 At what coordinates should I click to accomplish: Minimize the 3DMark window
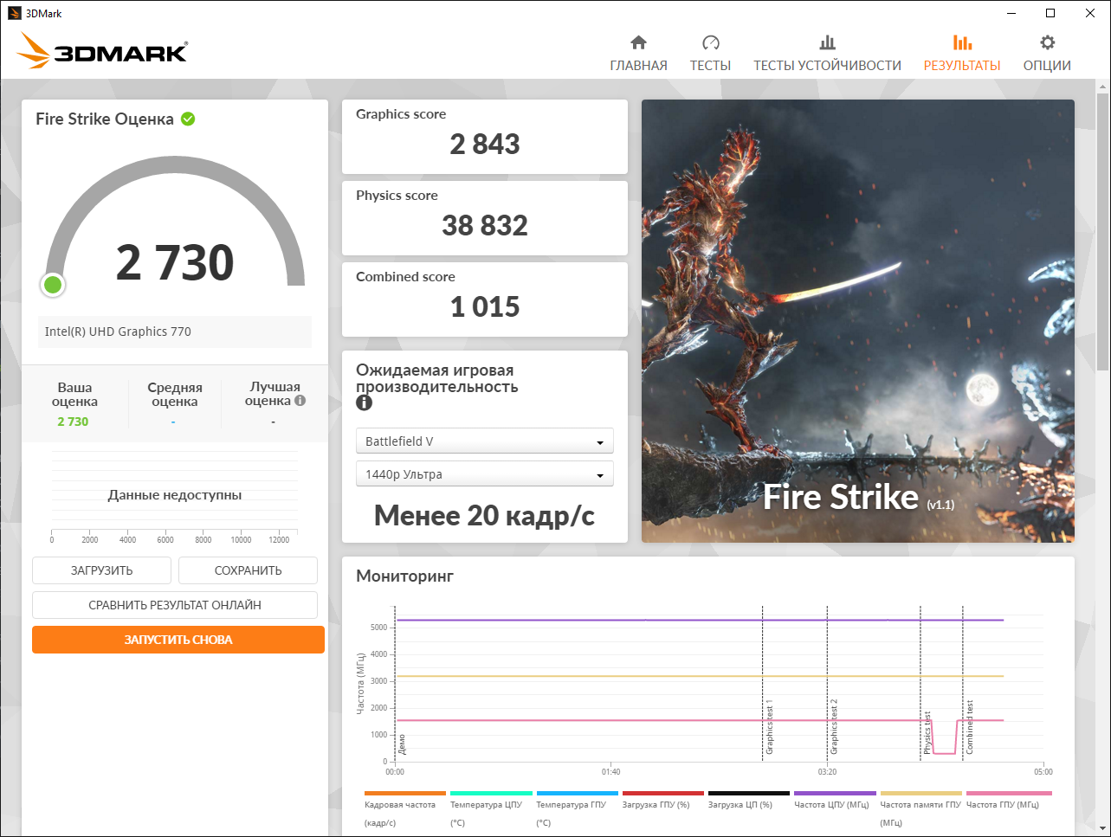point(1011,13)
